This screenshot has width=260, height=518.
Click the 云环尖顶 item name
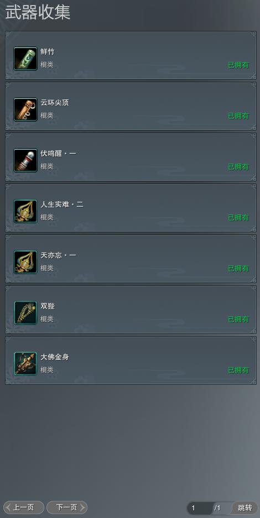[x=55, y=103]
